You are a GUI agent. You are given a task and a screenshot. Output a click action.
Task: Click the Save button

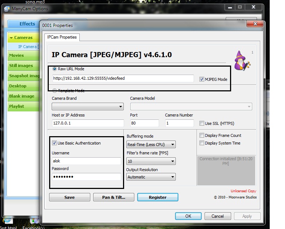pyautogui.click(x=70, y=197)
